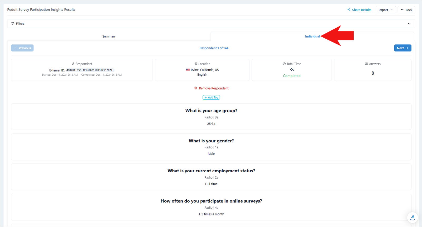The width and height of the screenshot is (422, 227).
Task: Click the Share Results icon
Action: pyautogui.click(x=349, y=10)
